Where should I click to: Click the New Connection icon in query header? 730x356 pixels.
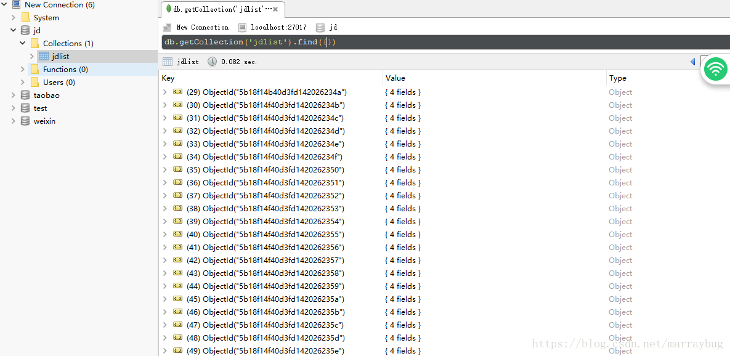pyautogui.click(x=168, y=28)
